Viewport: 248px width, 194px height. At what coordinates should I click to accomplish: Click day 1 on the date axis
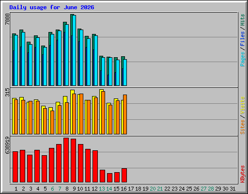16,189
